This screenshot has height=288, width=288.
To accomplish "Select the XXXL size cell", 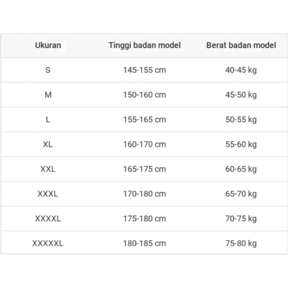I will [48, 194].
